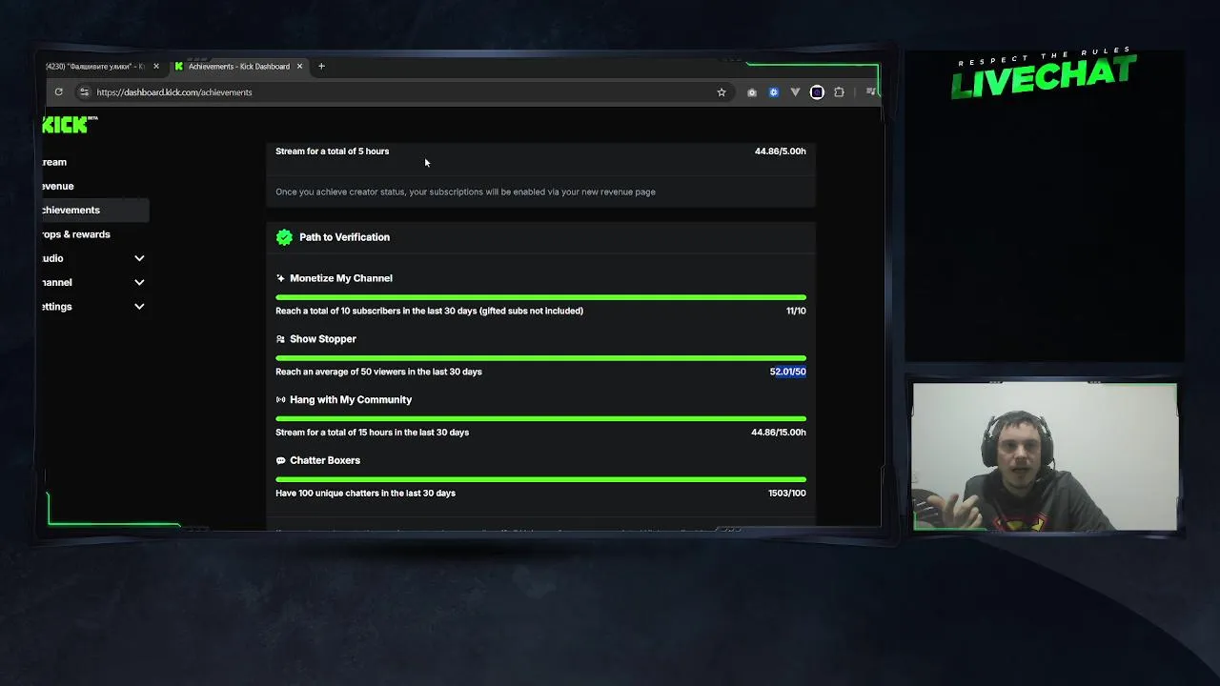Click the Hang with My Community broadcast icon
This screenshot has height=686, width=1220.
click(x=280, y=400)
